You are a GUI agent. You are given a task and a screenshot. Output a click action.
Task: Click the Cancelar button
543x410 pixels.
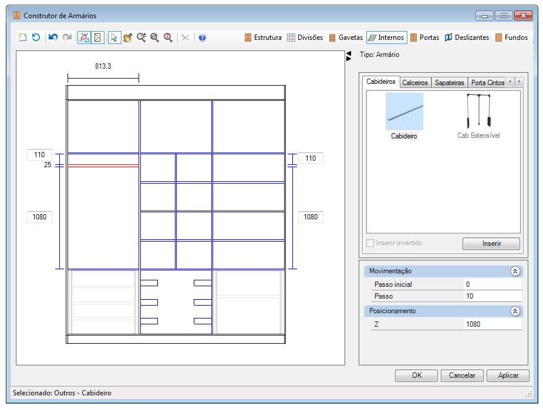tap(462, 375)
